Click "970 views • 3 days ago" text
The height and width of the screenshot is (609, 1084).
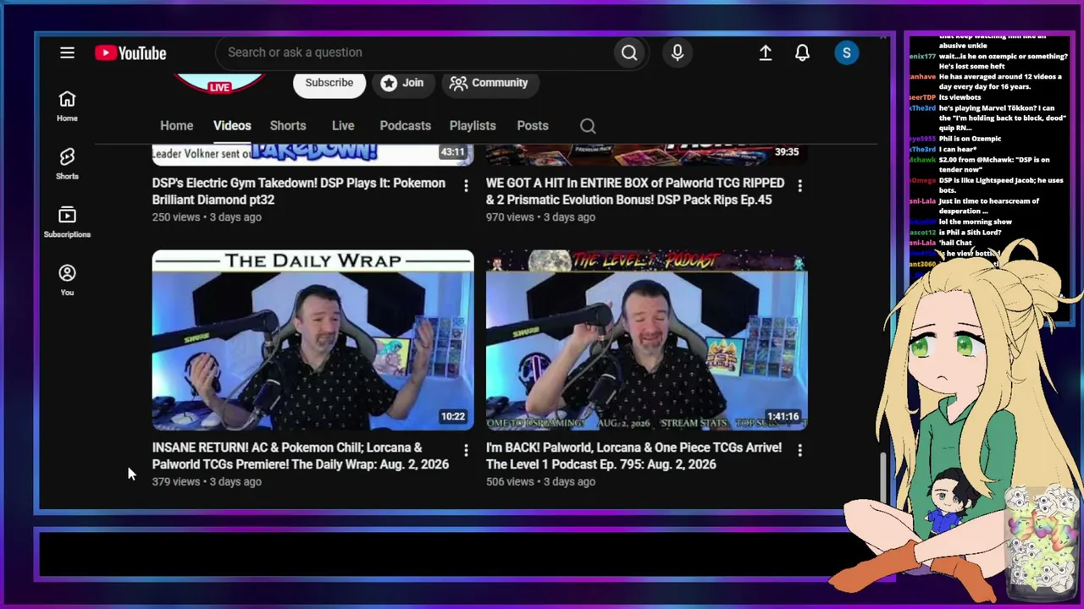click(x=540, y=217)
